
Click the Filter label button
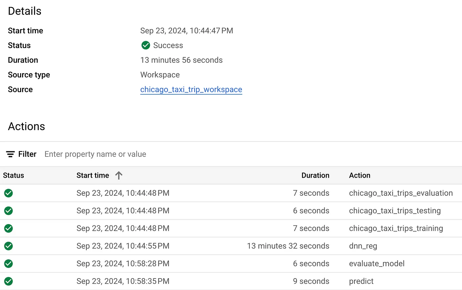[x=27, y=154]
